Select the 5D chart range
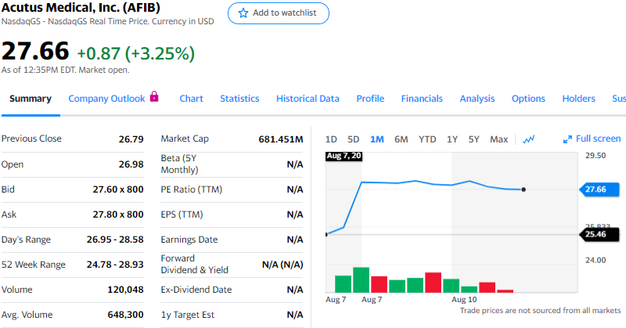This screenshot has height=328, width=626. pyautogui.click(x=354, y=139)
